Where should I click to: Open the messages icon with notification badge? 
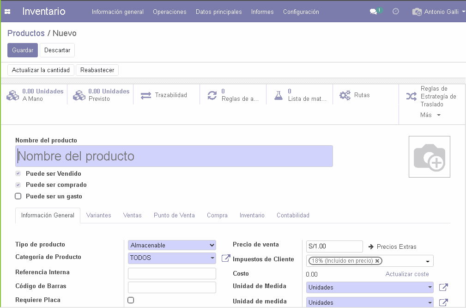pyautogui.click(x=374, y=11)
